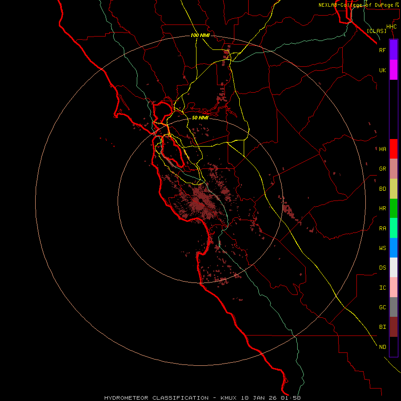The image size is (401, 401).
Task: Click the BD legend label
Action: click(x=383, y=189)
